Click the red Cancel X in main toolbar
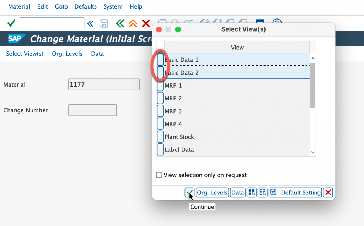This screenshot has width=364, height=226. coord(146,23)
